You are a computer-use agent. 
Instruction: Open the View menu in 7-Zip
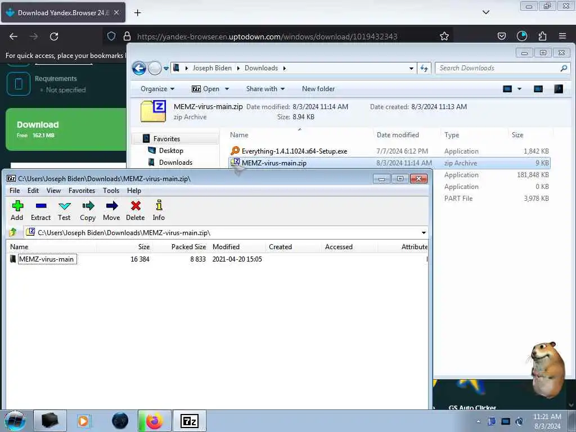(53, 191)
